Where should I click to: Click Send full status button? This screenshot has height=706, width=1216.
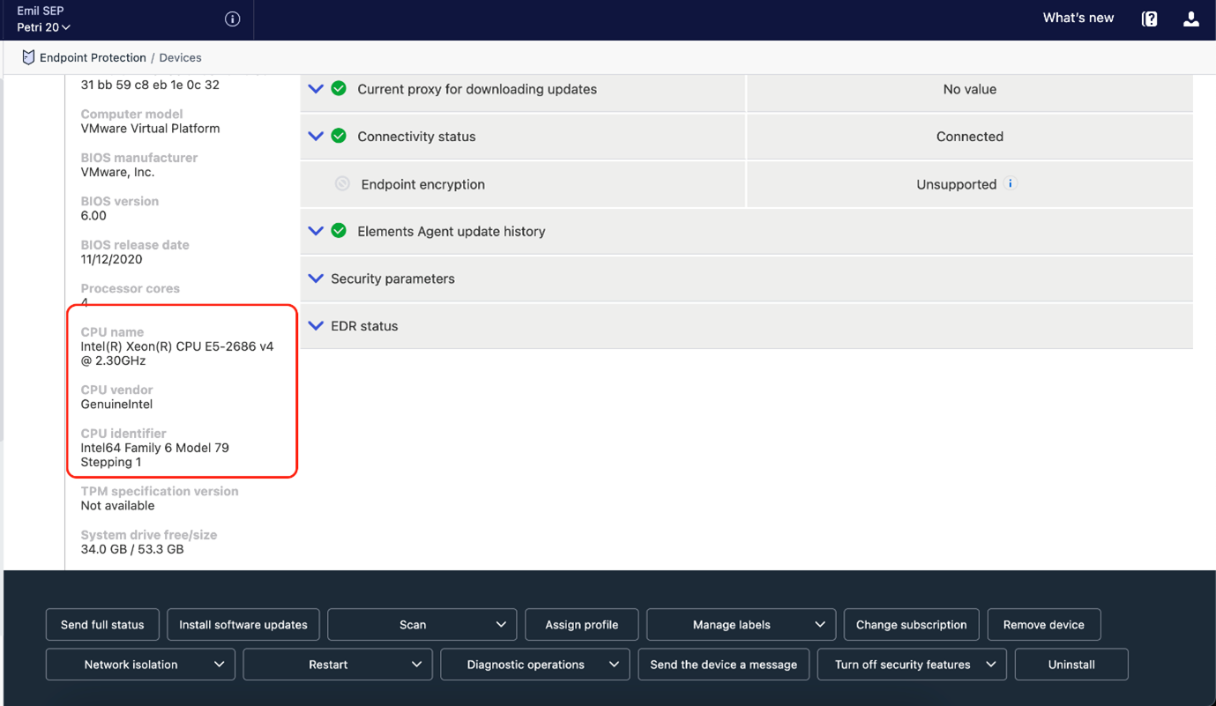(x=102, y=625)
